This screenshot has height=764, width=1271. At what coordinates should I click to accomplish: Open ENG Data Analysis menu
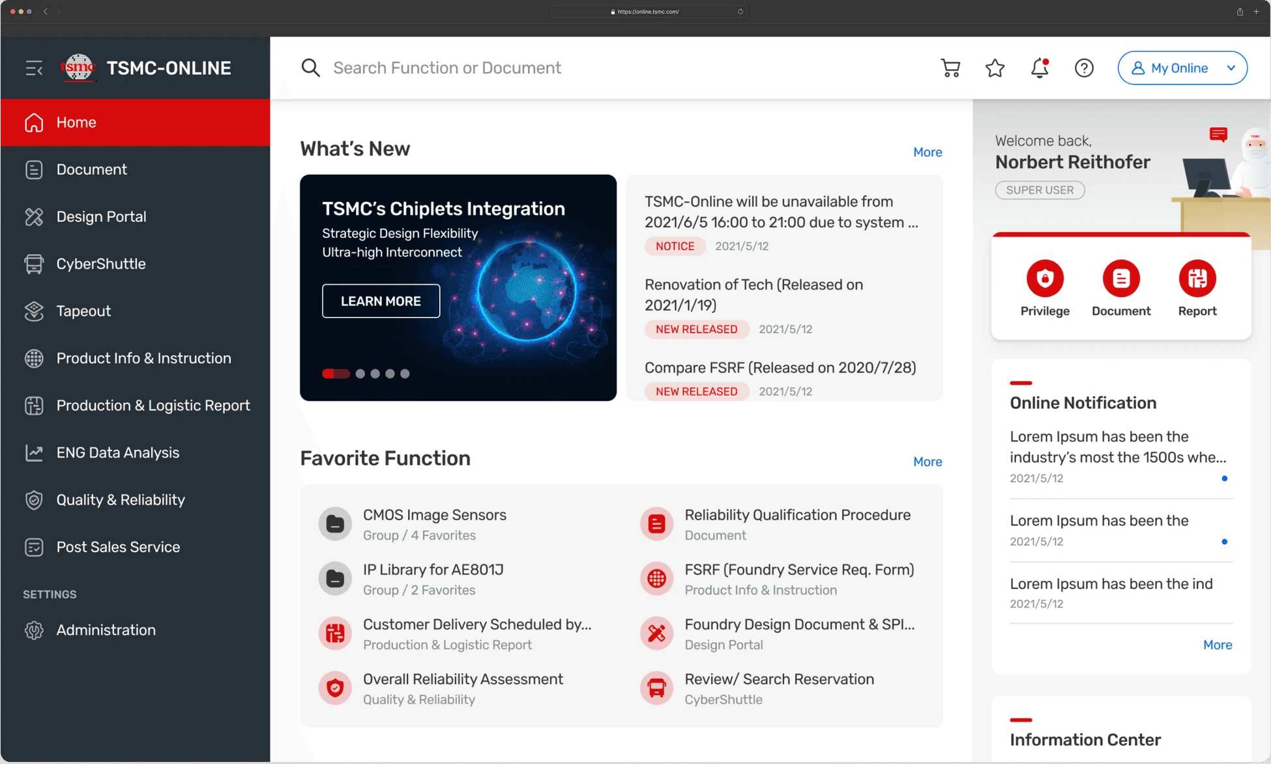click(x=136, y=452)
